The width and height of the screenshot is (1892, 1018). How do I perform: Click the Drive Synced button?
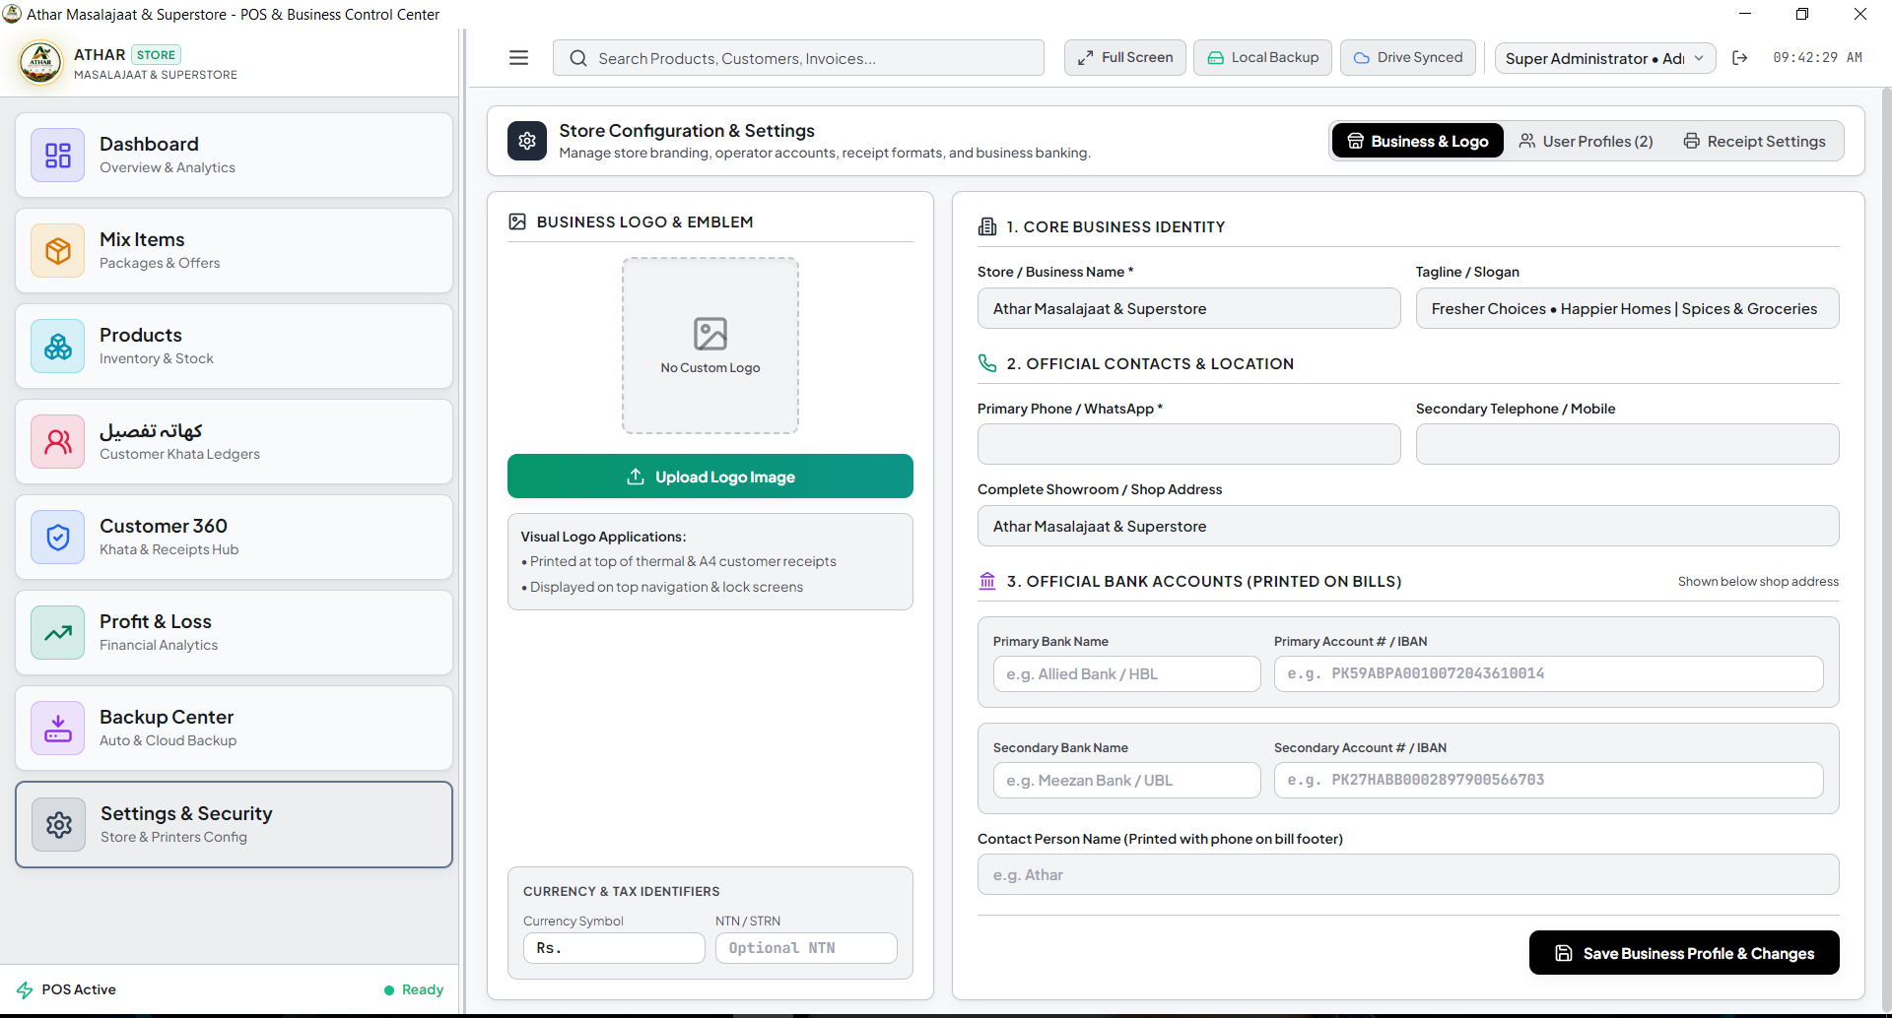pos(1408,58)
